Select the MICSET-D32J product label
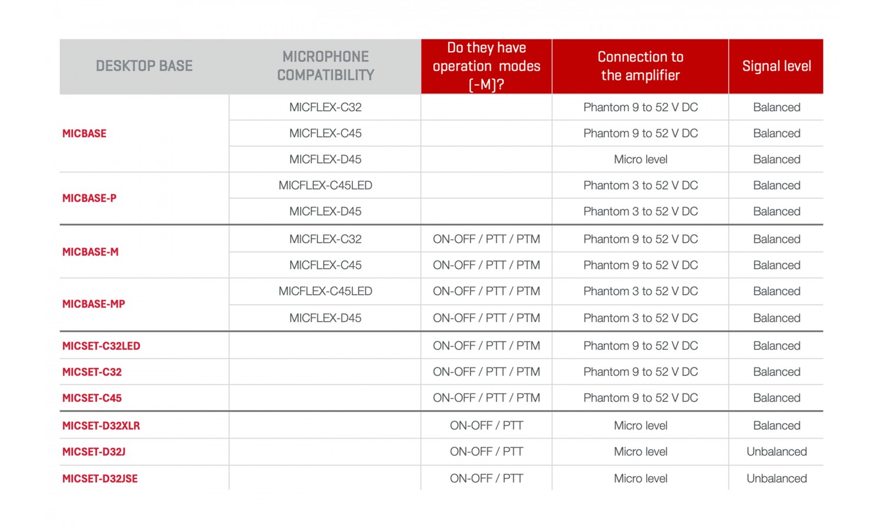 94,451
